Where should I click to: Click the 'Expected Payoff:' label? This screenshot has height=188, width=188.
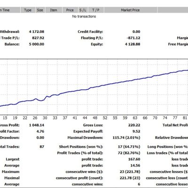[x=88, y=132]
